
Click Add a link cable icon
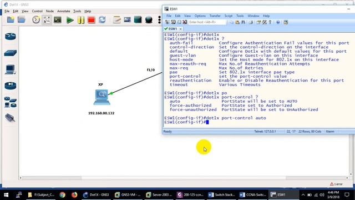[11, 118]
